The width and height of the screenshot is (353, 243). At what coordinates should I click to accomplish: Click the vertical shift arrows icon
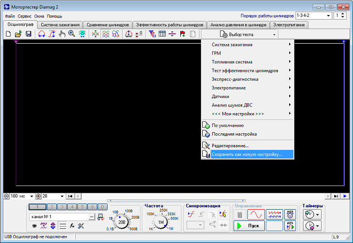coord(53,226)
